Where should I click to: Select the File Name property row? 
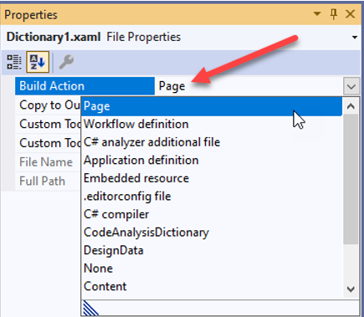coord(48,162)
